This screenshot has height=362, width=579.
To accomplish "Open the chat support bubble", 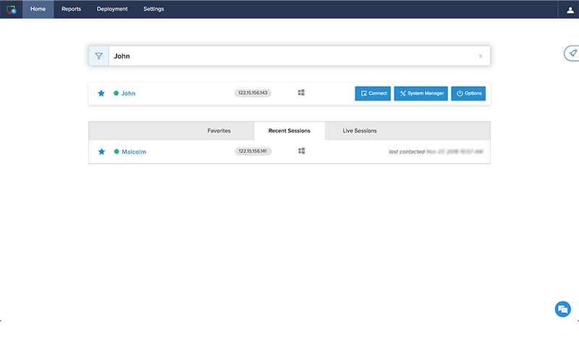I will point(562,309).
